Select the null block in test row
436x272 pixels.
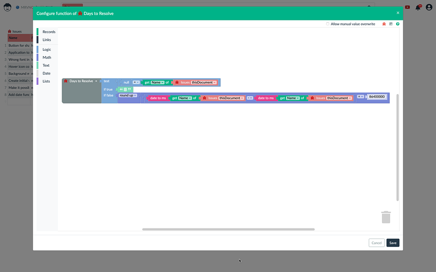tap(126, 83)
